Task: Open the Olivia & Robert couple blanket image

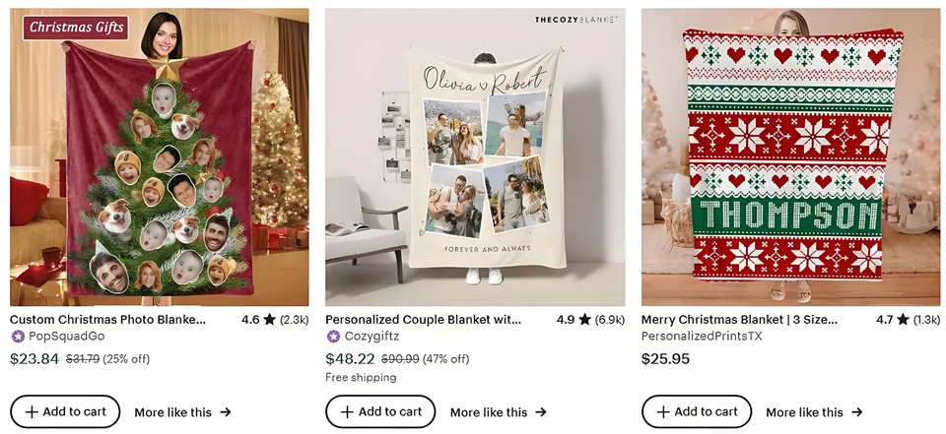Action: 475,156
